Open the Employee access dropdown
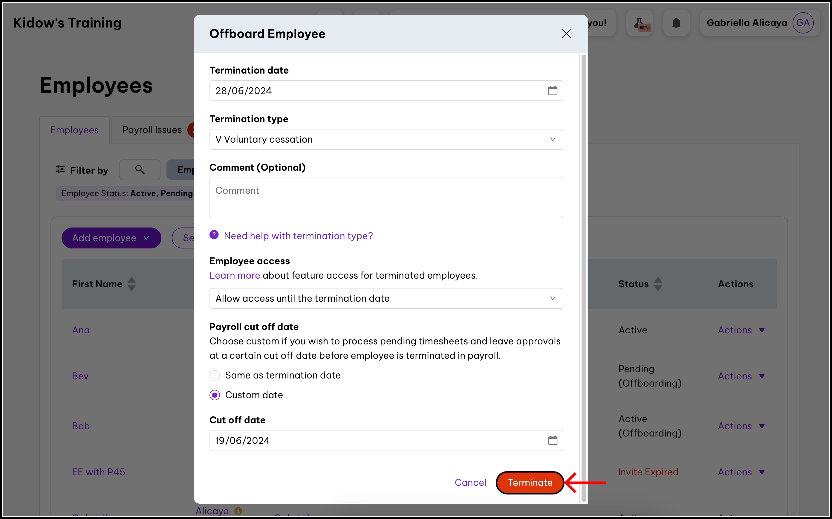The width and height of the screenshot is (832, 519). click(x=386, y=298)
